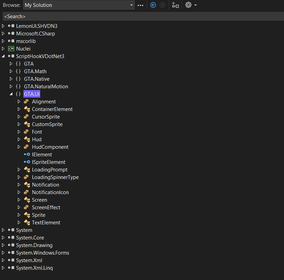Screen dimensions: 284x280
Task: Click the NotificationIcon enum icon
Action: click(26, 192)
